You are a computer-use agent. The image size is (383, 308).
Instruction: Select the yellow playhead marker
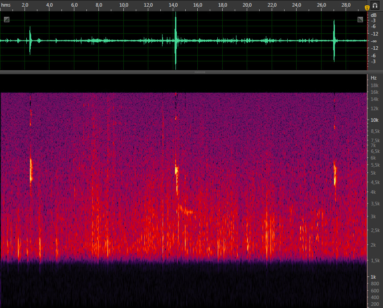(x=367, y=8)
